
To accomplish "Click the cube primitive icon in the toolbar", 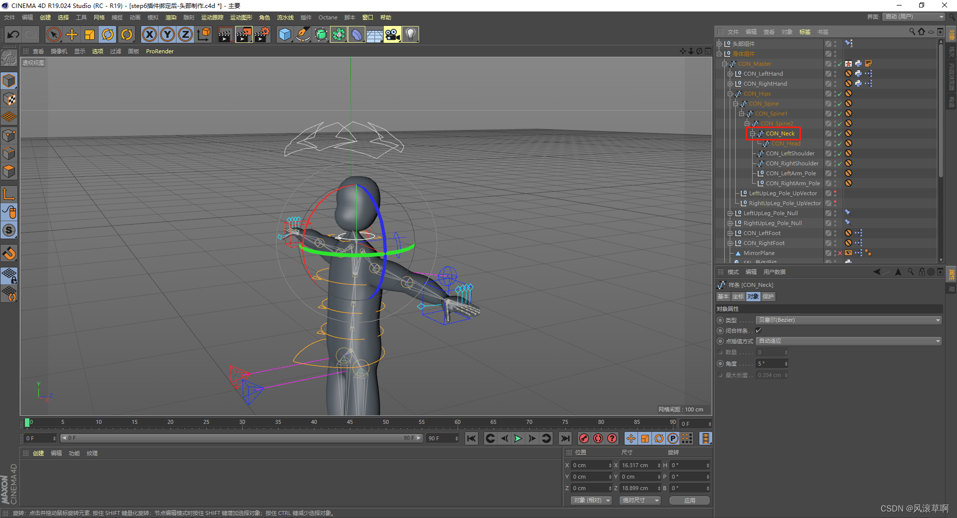I will 285,34.
